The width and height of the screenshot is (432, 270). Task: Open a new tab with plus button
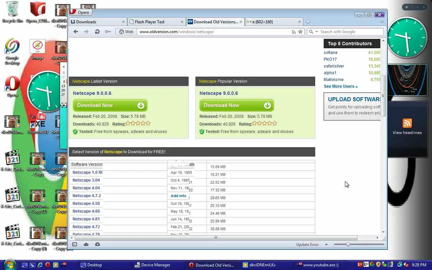pos(308,22)
